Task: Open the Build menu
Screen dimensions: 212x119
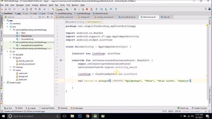Action: [x=51, y=5]
